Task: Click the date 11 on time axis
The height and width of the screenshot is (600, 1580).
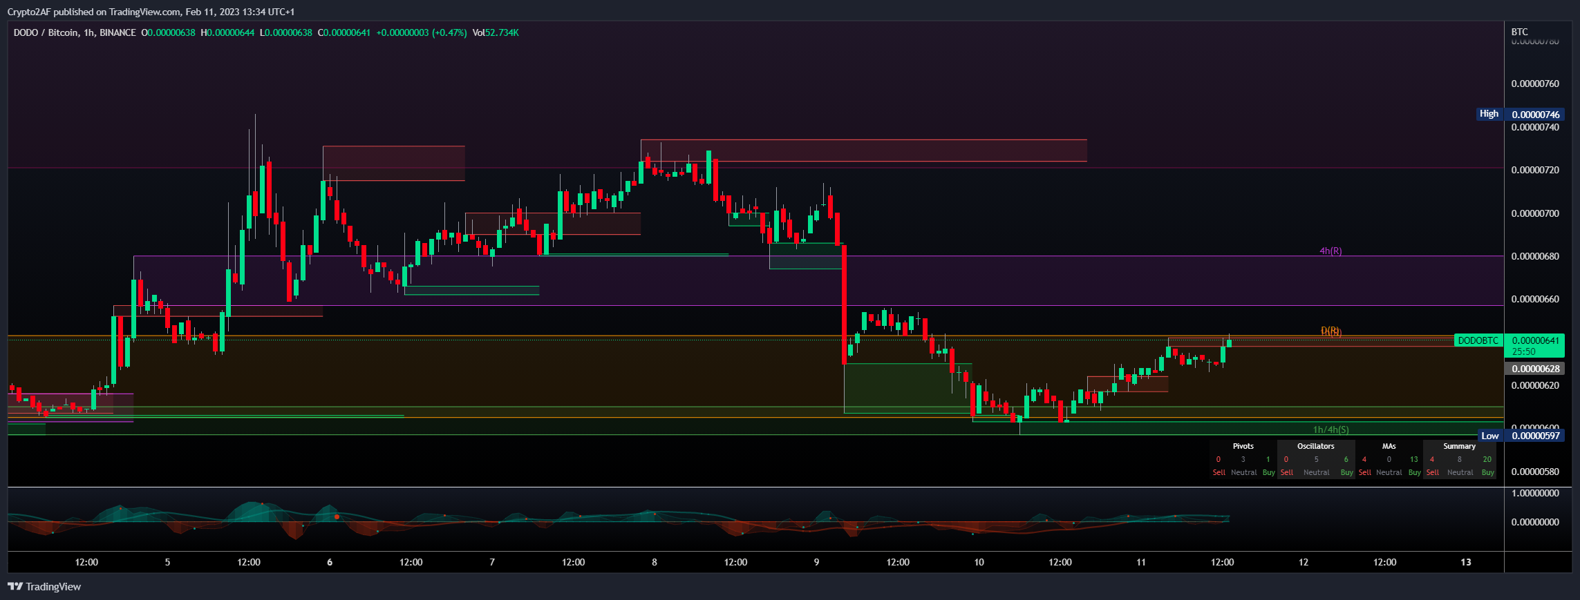Action: pyautogui.click(x=1141, y=562)
